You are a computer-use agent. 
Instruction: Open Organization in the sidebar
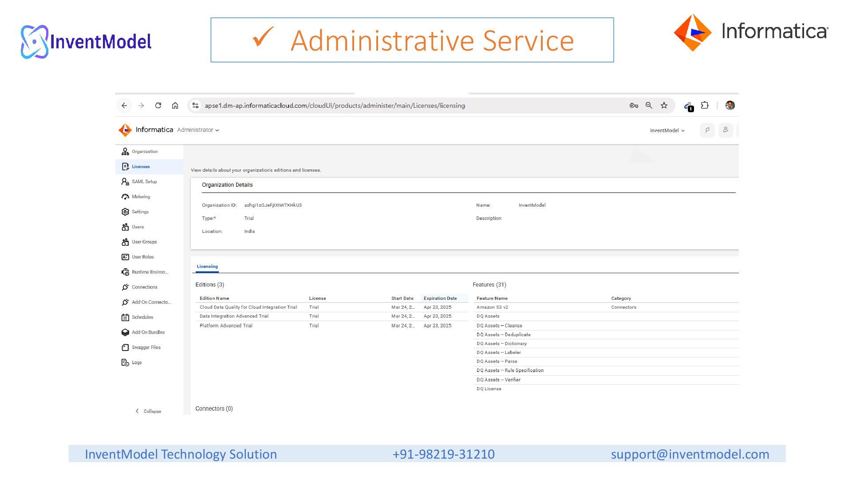point(149,152)
